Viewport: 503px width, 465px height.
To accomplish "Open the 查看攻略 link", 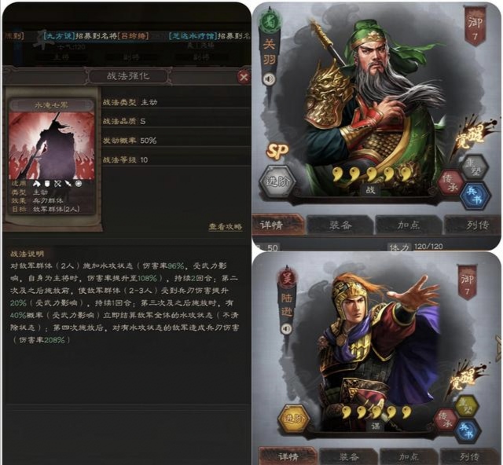I will [226, 227].
